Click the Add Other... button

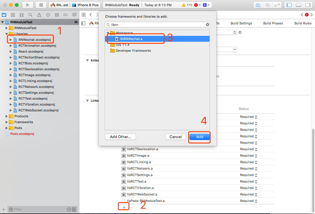(x=120, y=137)
